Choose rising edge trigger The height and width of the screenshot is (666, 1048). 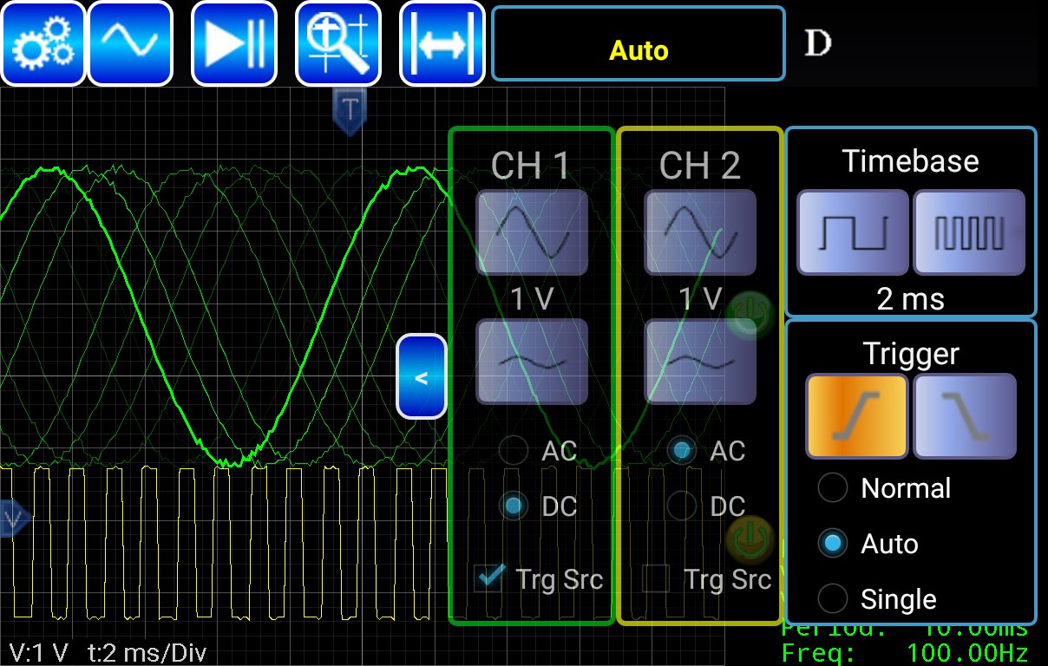coord(857,416)
